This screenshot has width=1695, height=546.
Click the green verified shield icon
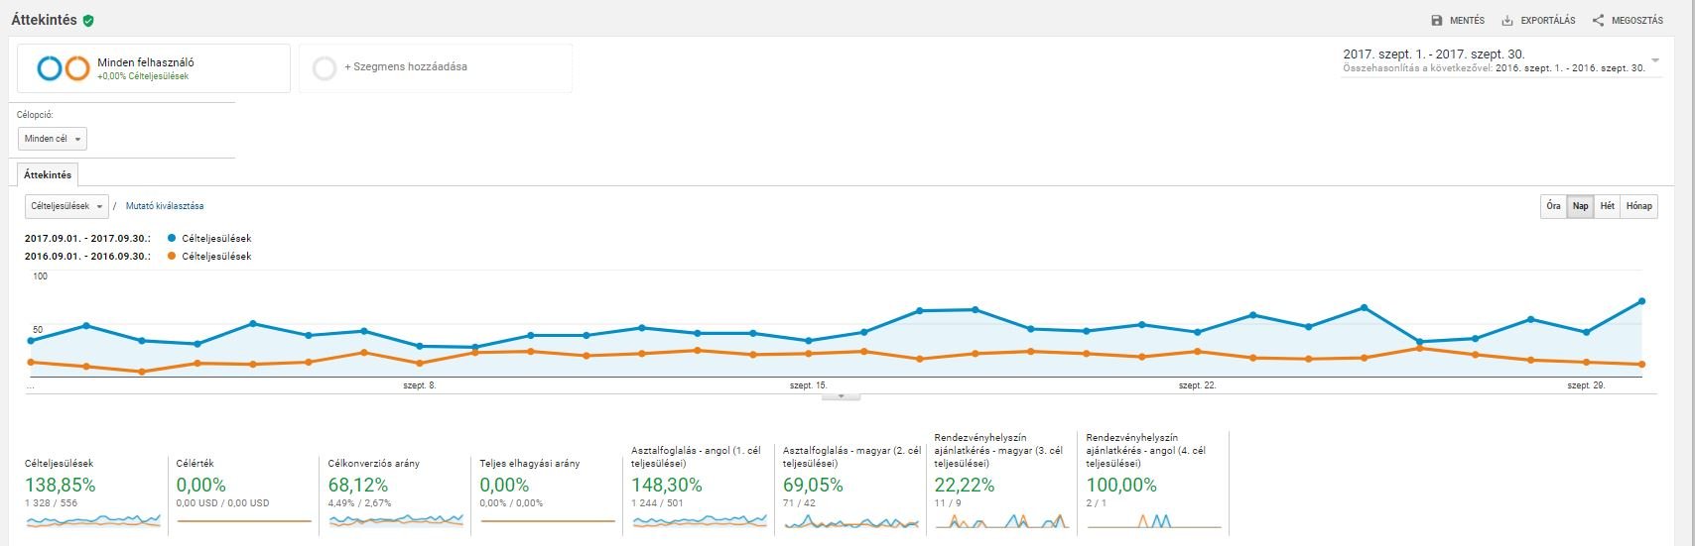(x=88, y=20)
